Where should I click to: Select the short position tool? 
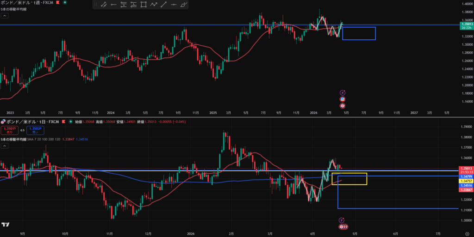tap(124, 5)
